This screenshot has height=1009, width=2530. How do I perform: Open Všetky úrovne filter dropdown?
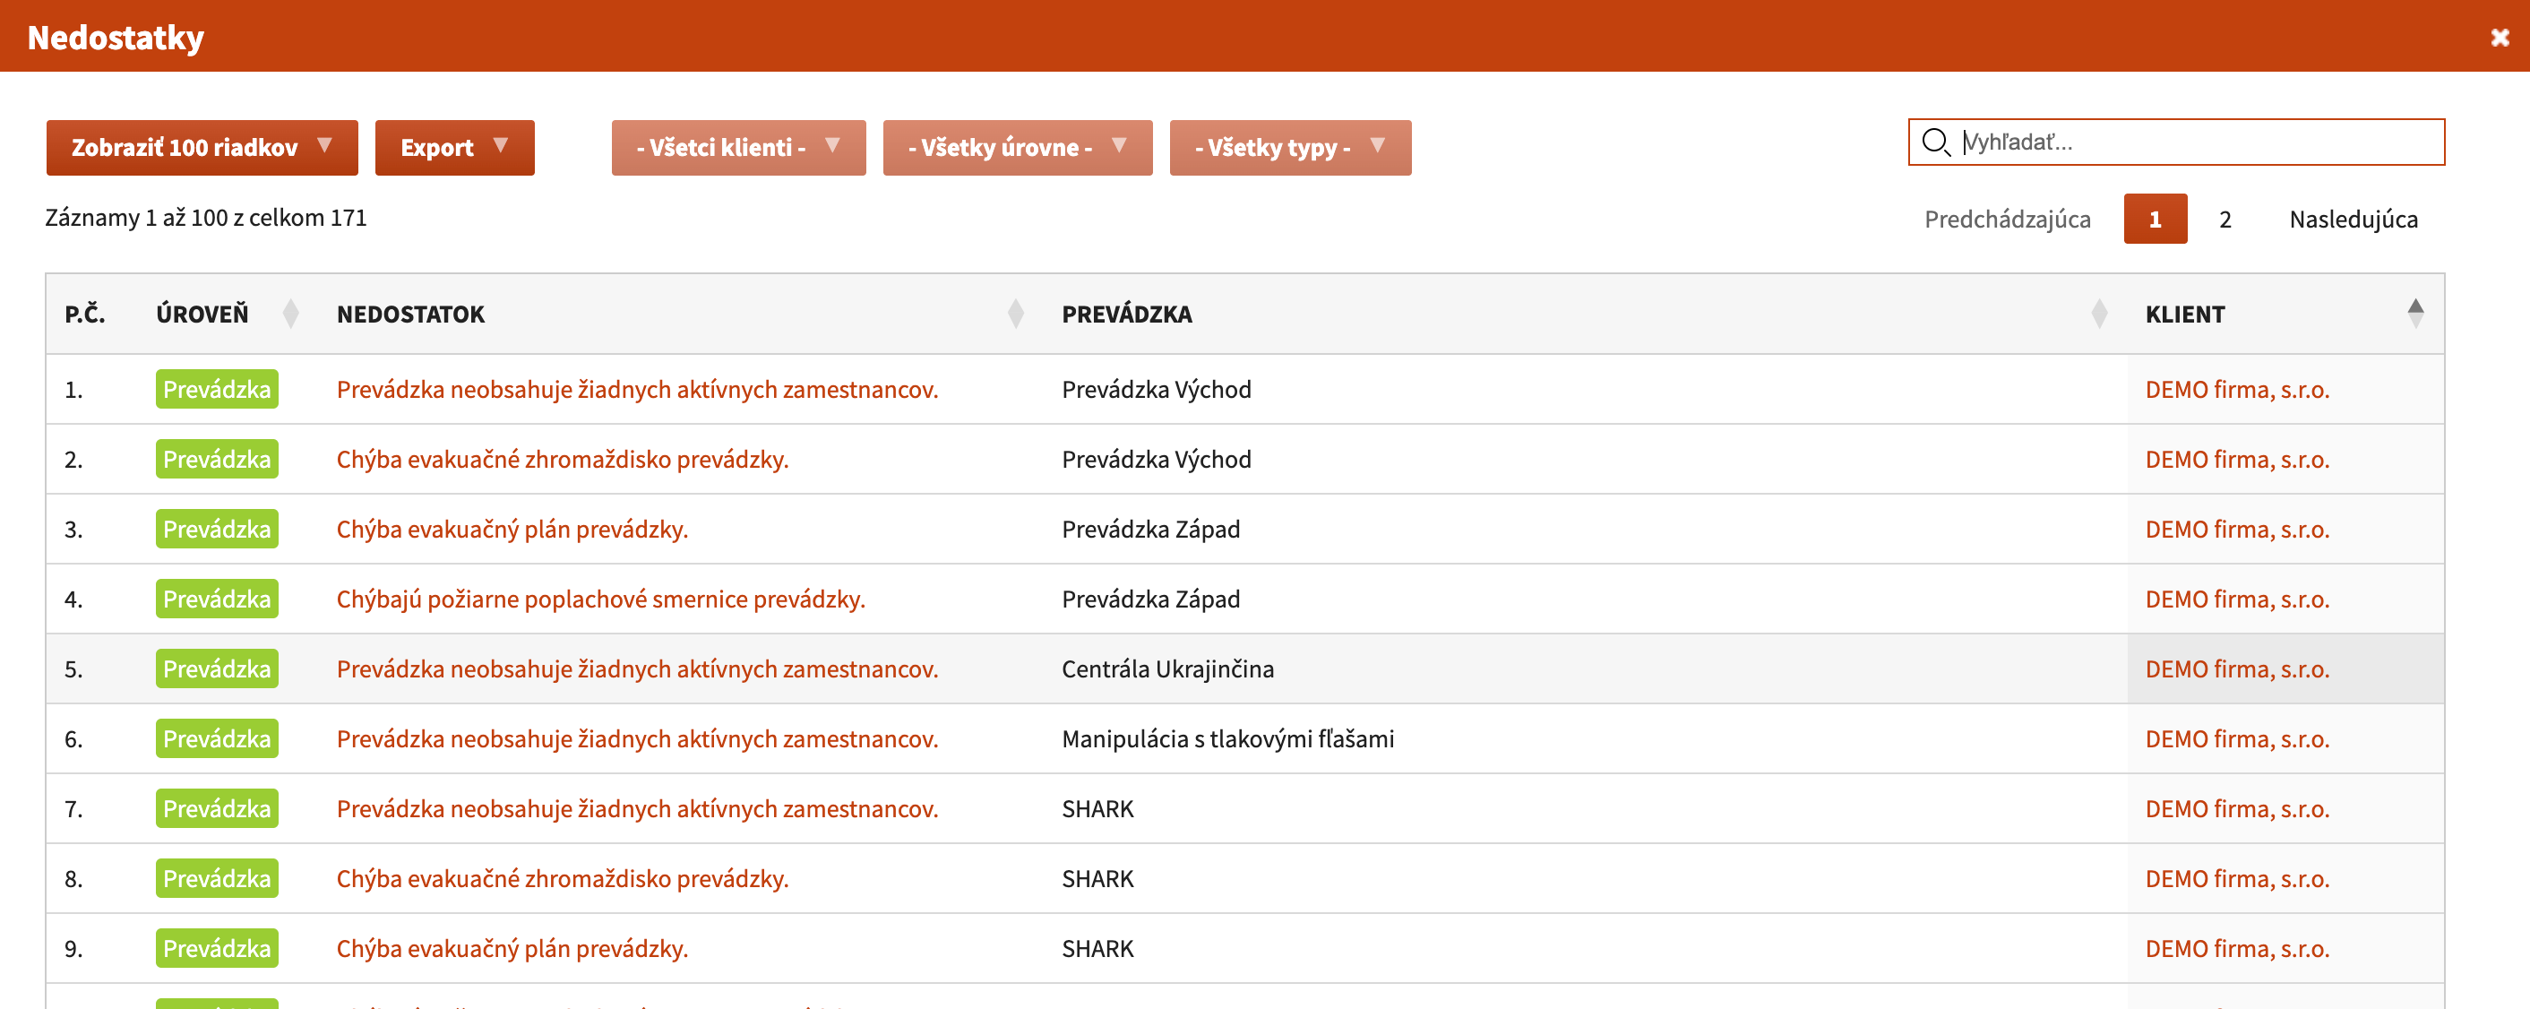tap(1018, 149)
